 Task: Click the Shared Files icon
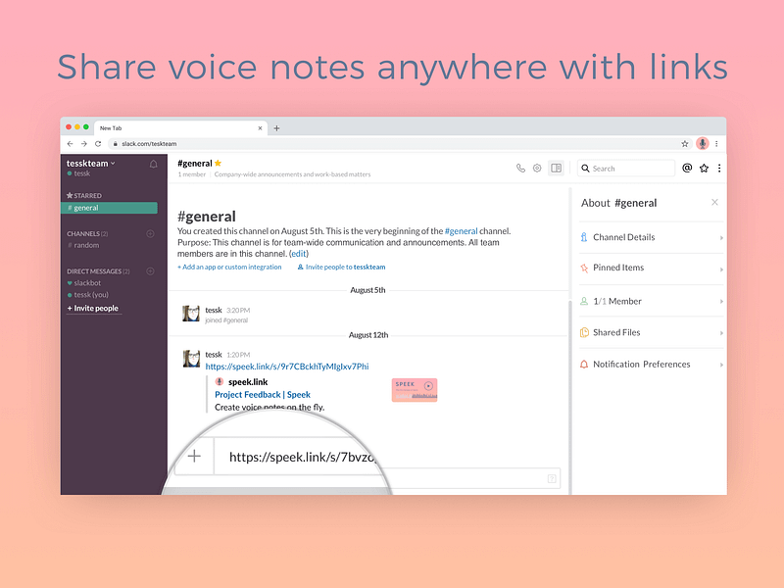[x=584, y=333]
